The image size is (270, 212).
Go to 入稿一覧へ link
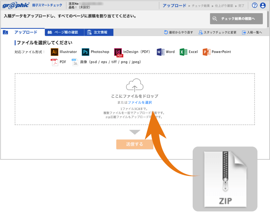[x=252, y=32]
